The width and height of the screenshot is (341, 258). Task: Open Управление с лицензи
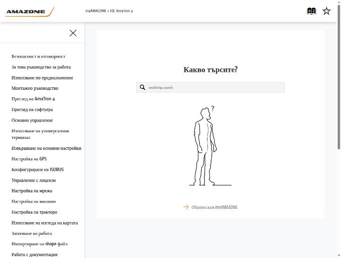34,181
